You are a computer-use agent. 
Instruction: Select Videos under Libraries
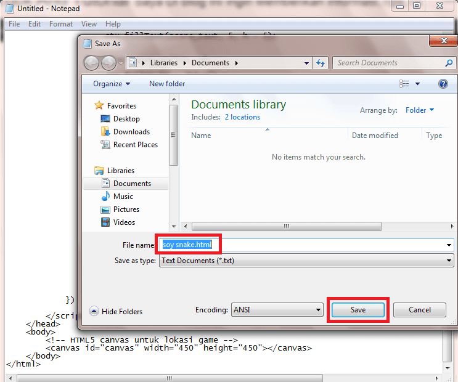coord(124,222)
